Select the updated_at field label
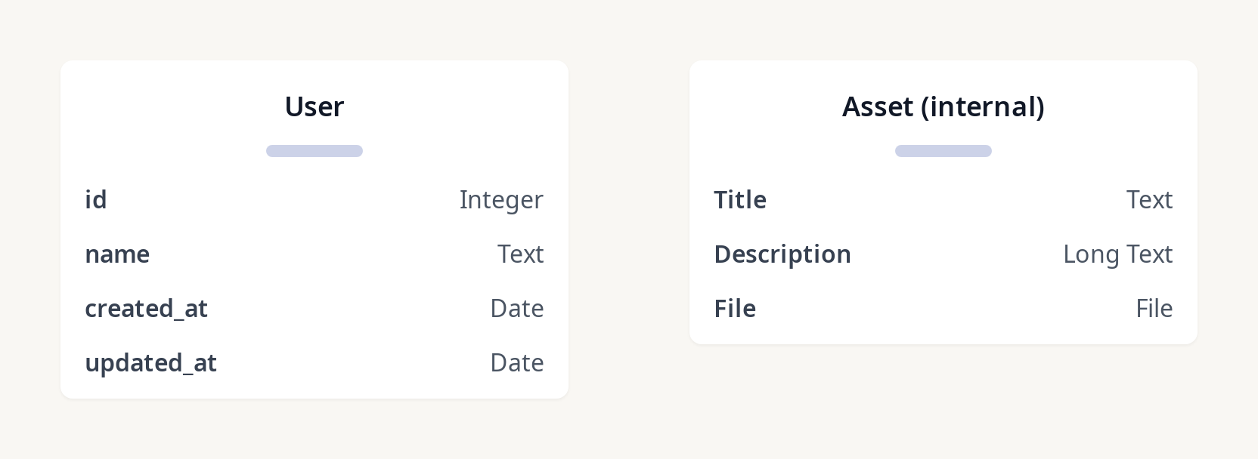1258x459 pixels. coord(150,363)
